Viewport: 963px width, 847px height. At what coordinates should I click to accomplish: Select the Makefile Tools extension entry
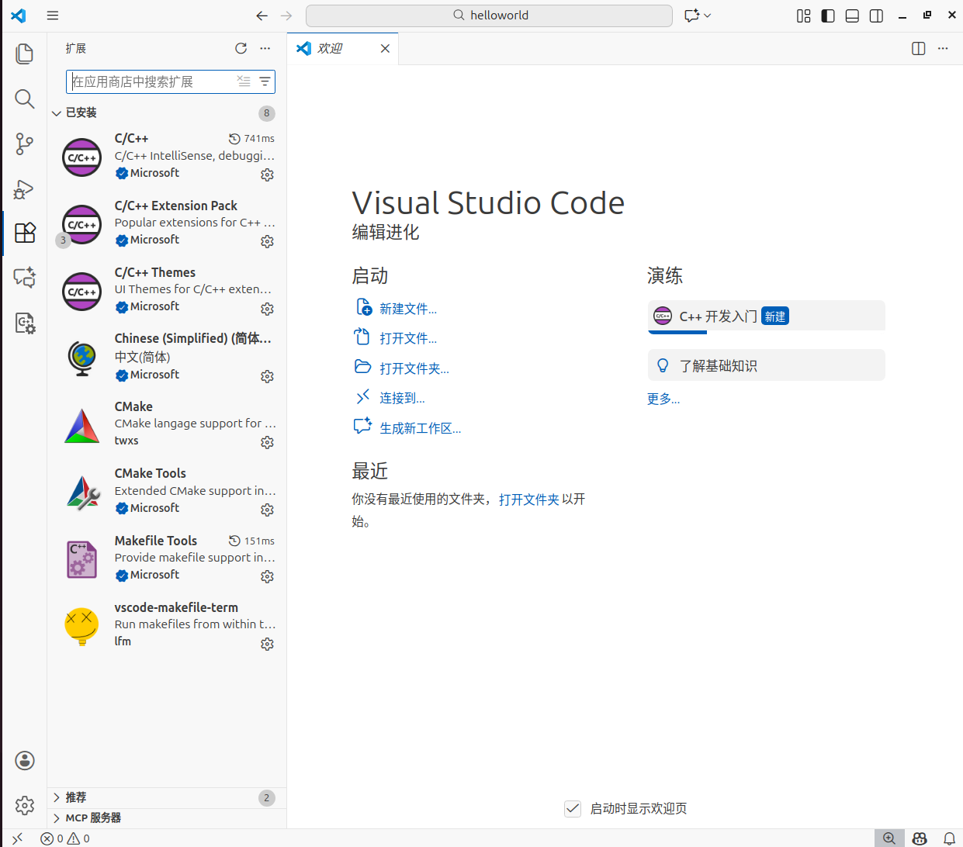click(x=167, y=558)
